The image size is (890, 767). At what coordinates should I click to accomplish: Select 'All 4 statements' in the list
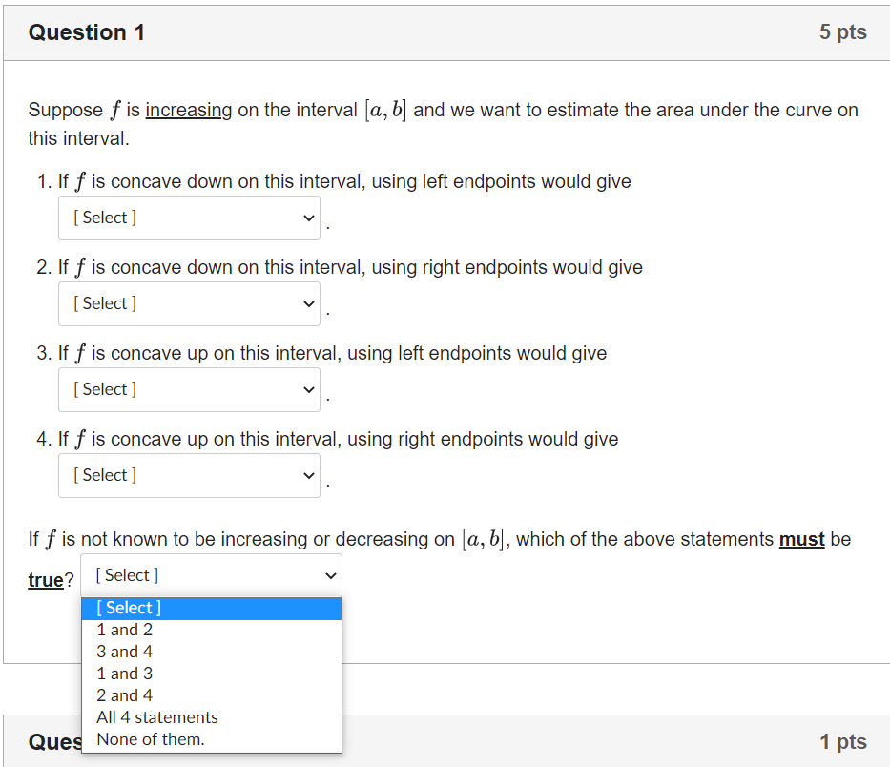click(x=156, y=717)
